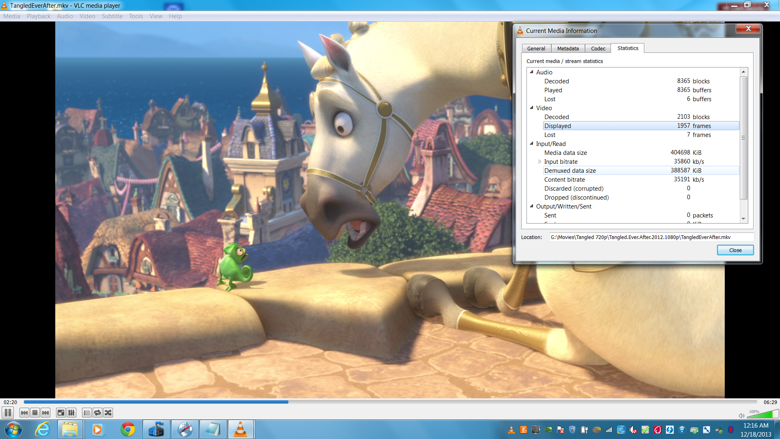This screenshot has width=780, height=439.
Task: Toggle random shuffle playback
Action: (x=108, y=413)
